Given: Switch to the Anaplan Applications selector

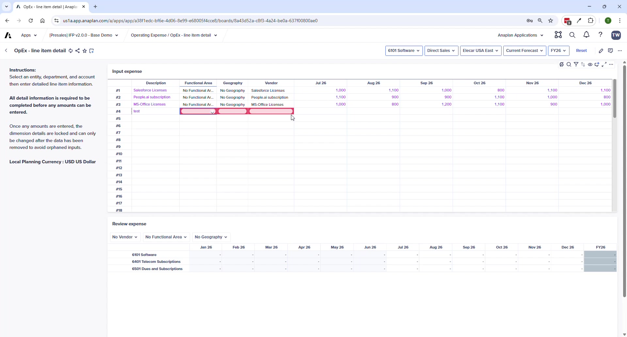Looking at the screenshot, I should pyautogui.click(x=520, y=35).
